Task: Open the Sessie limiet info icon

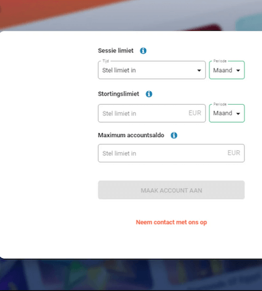Action: [143, 50]
